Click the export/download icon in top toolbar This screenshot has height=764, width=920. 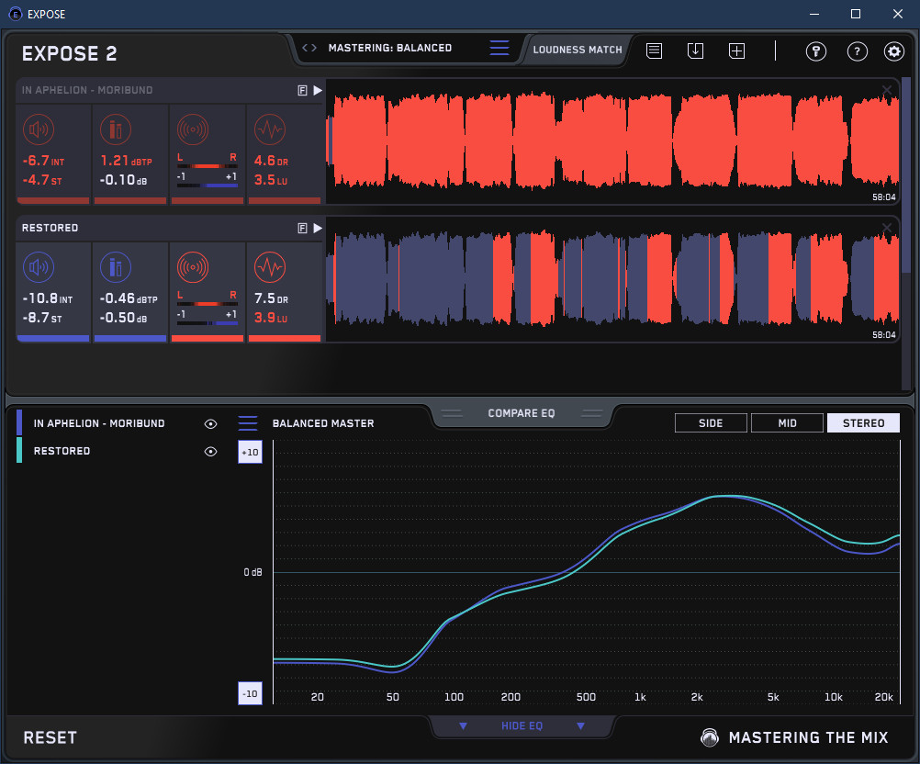[x=695, y=51]
